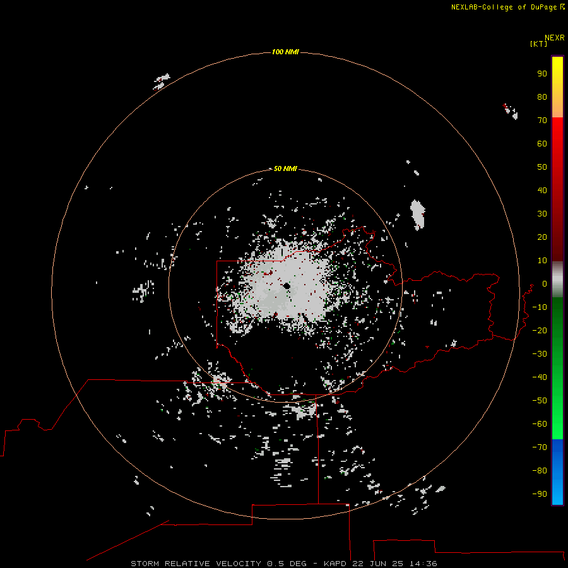Click the 60 kt color scale label

(x=542, y=143)
